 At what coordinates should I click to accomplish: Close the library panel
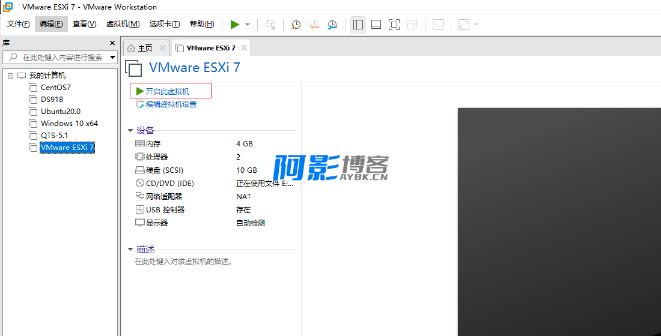point(112,43)
